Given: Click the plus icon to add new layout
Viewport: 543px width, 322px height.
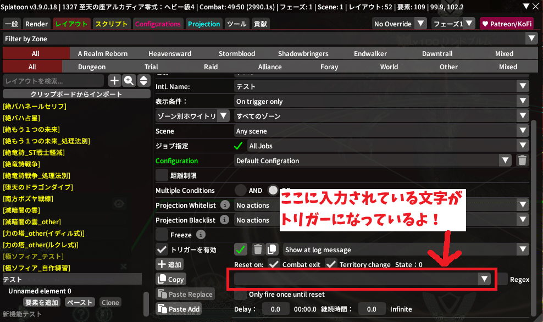Looking at the screenshot, I should point(114,81).
